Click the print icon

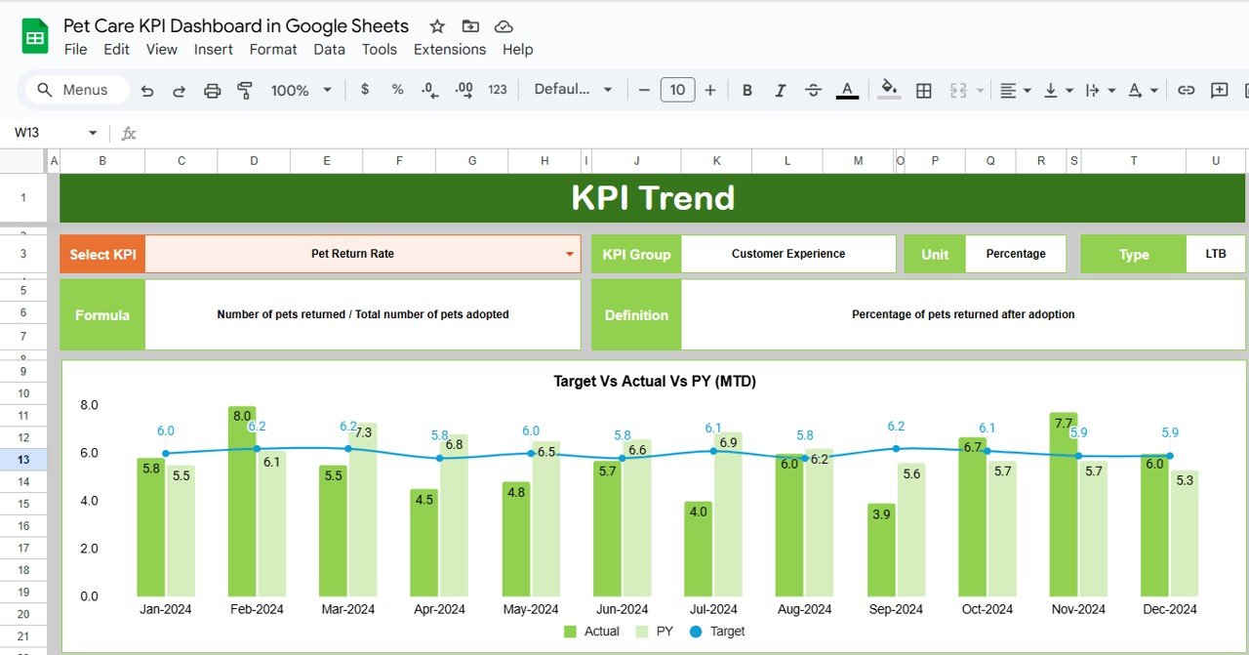(x=212, y=90)
